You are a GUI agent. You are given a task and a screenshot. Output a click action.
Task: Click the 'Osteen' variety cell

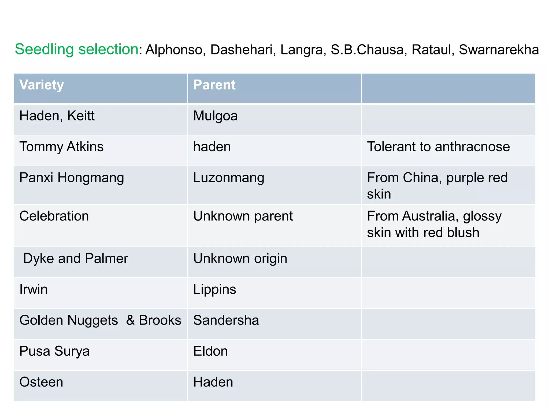[x=41, y=382]
